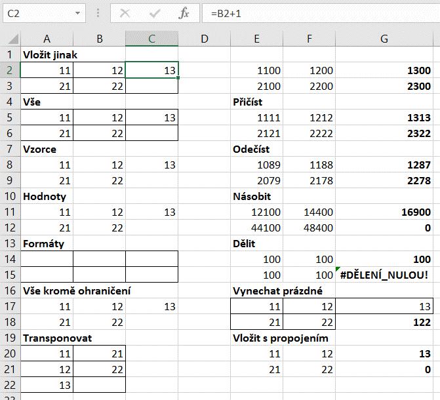Click empty bordered cell A14 under Formáty

tap(47, 259)
